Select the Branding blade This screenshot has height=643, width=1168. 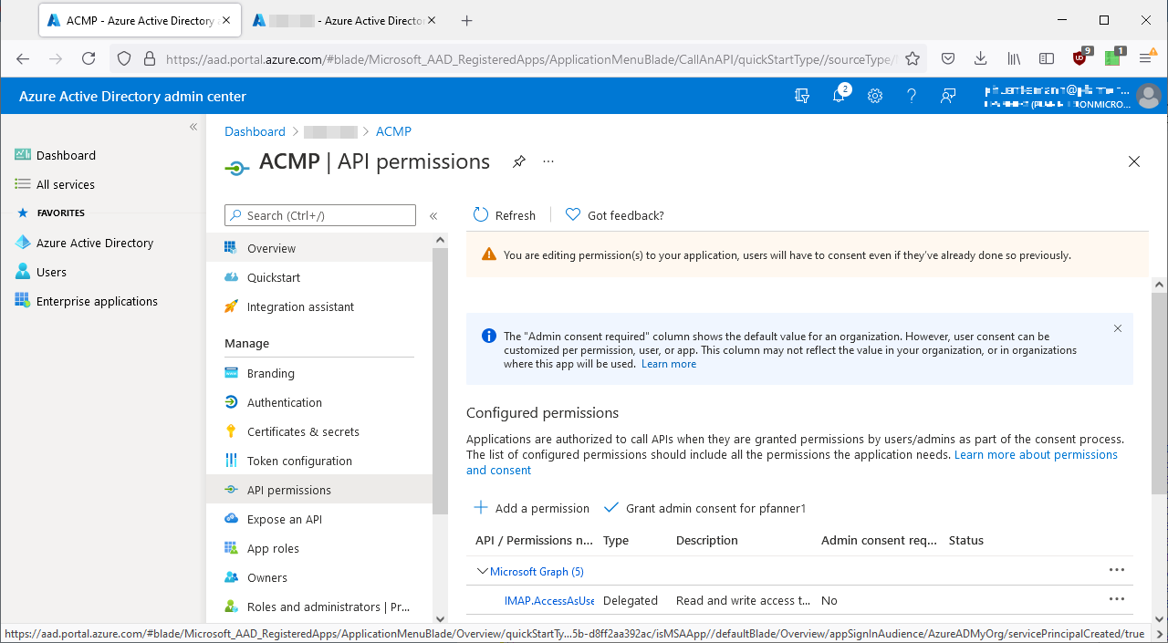(270, 372)
